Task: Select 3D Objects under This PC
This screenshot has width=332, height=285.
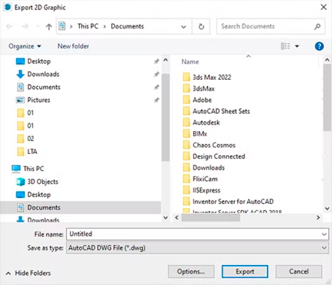Action: click(37, 181)
